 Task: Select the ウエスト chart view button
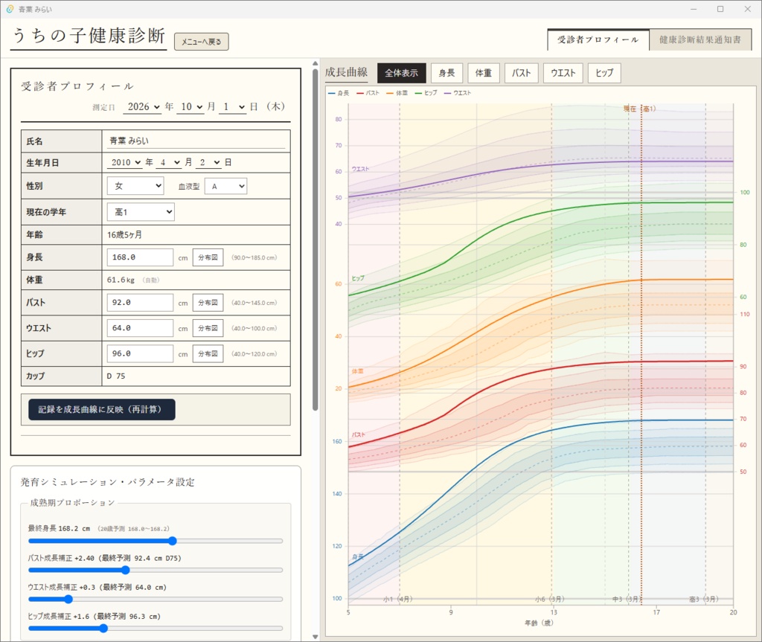pos(563,73)
